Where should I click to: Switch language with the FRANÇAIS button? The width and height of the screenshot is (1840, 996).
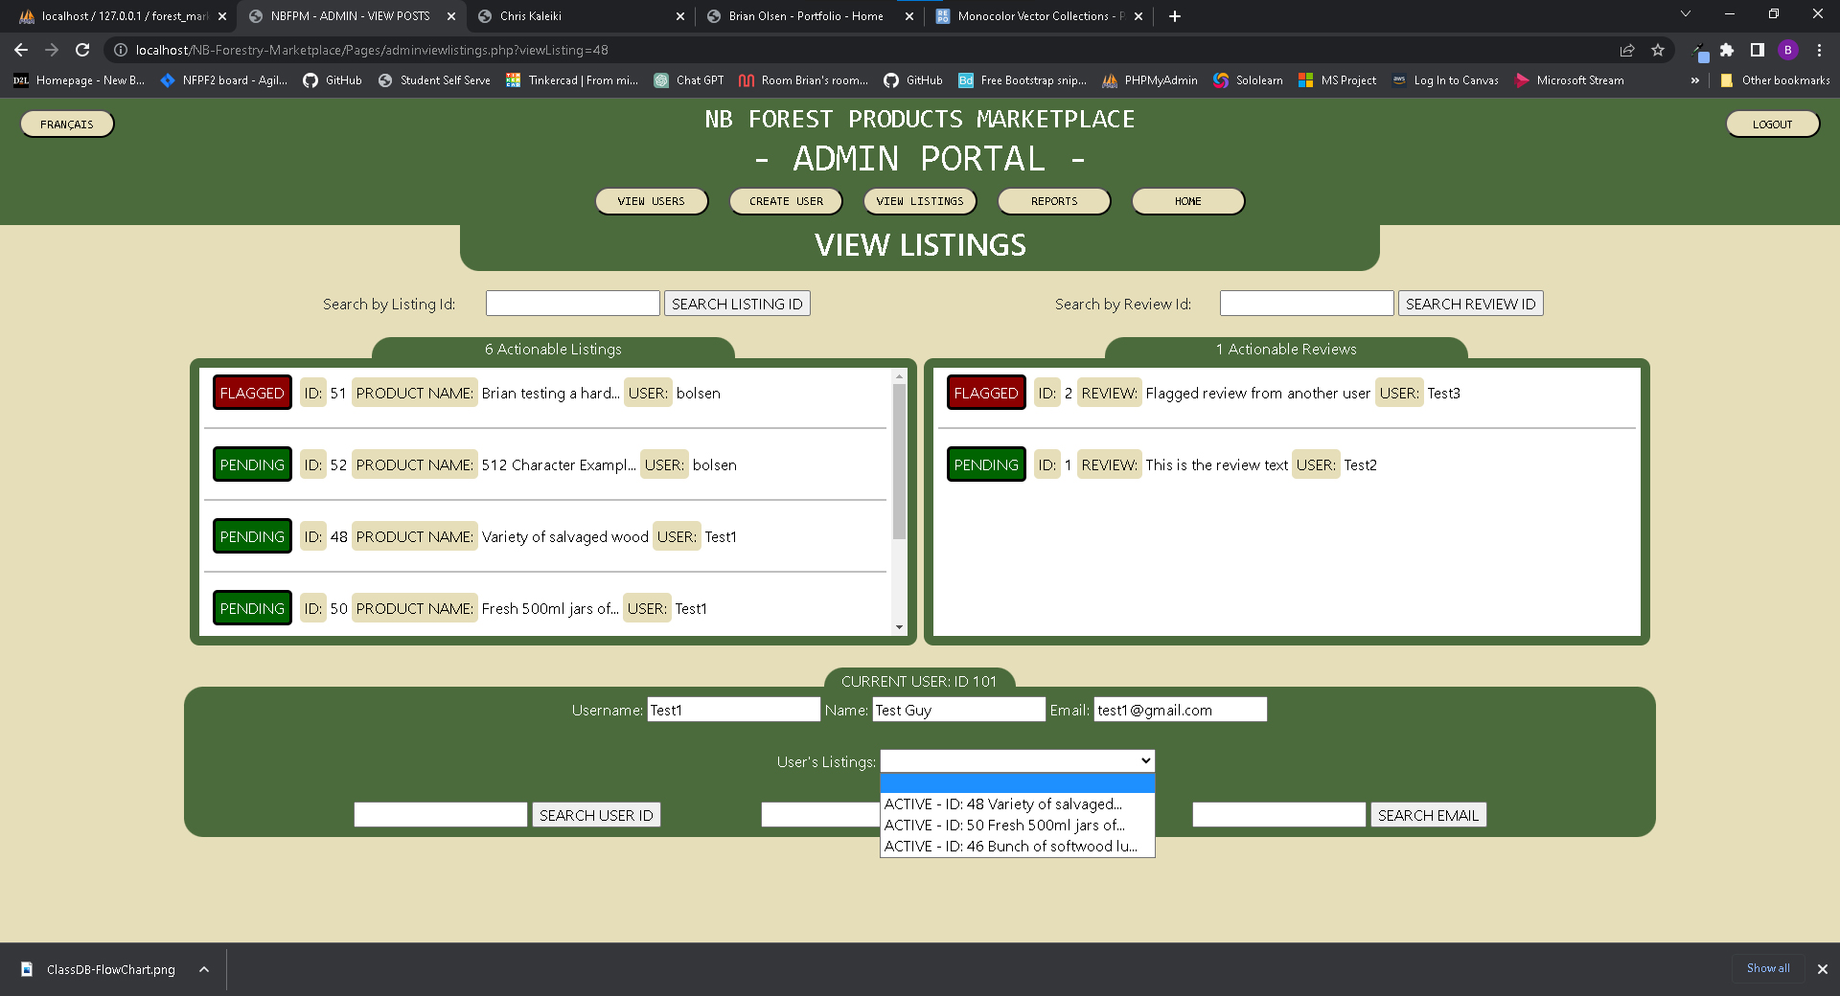(67, 124)
